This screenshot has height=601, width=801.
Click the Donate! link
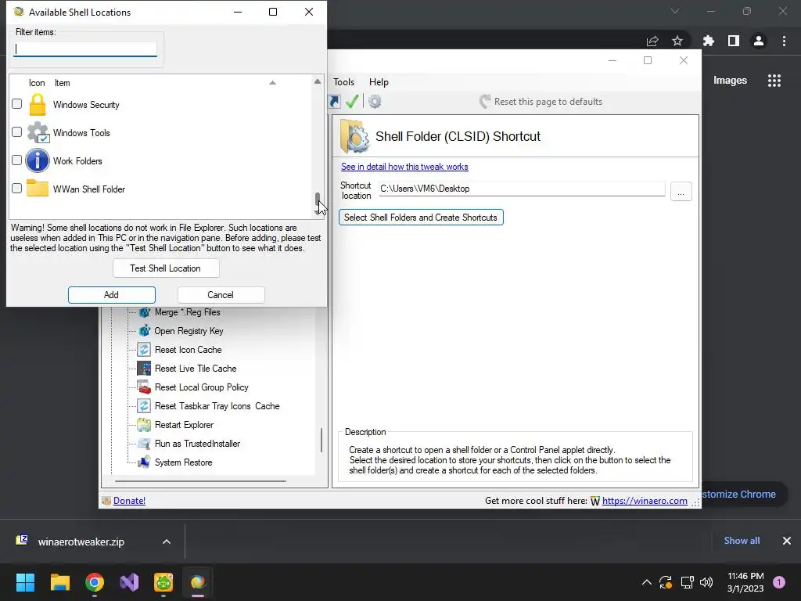(129, 501)
